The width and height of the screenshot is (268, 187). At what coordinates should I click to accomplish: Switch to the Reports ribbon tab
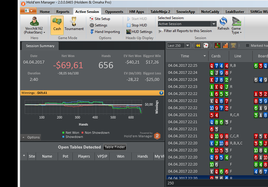[63, 12]
